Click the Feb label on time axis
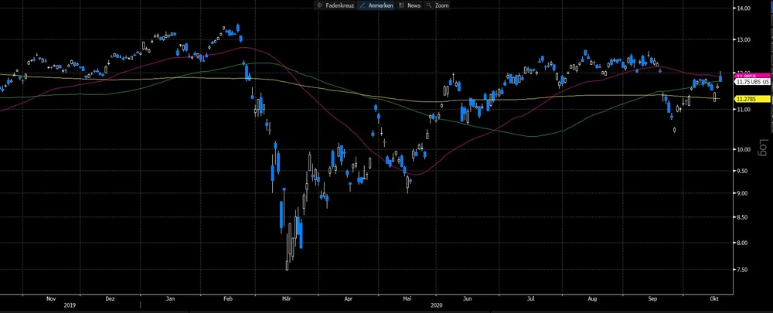 228,298
